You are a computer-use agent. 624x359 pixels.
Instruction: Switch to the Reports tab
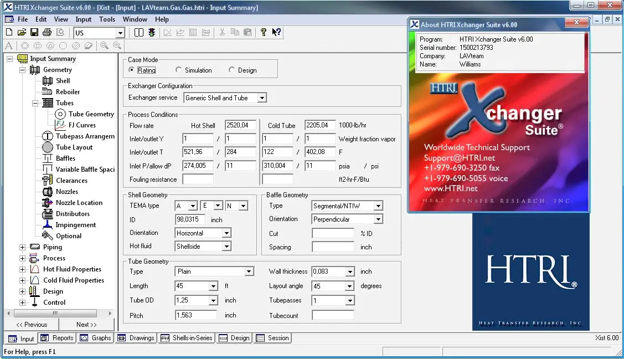(x=58, y=338)
